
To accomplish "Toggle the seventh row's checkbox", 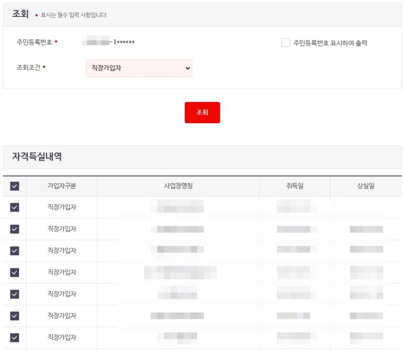I will click(15, 337).
